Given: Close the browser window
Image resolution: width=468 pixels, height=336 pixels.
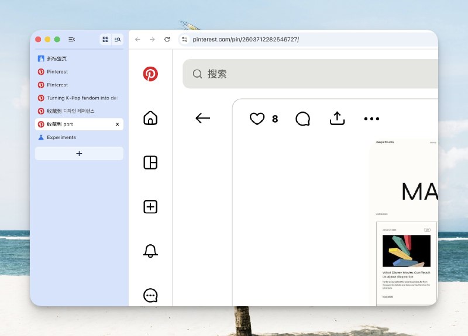Looking at the screenshot, I should tap(38, 39).
